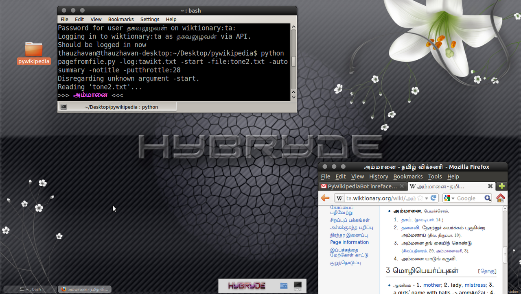Image resolution: width=521 pixels, height=294 pixels.
Task: Click the 'Reading 'tone2.txt'...' terminal line
Action: [100, 87]
